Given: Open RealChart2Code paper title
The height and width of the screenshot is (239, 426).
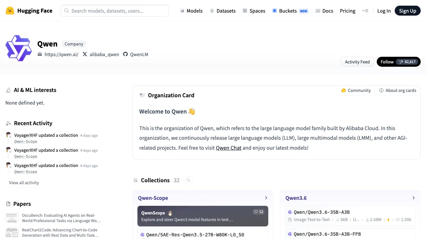Looking at the screenshot, I should [x=60, y=232].
